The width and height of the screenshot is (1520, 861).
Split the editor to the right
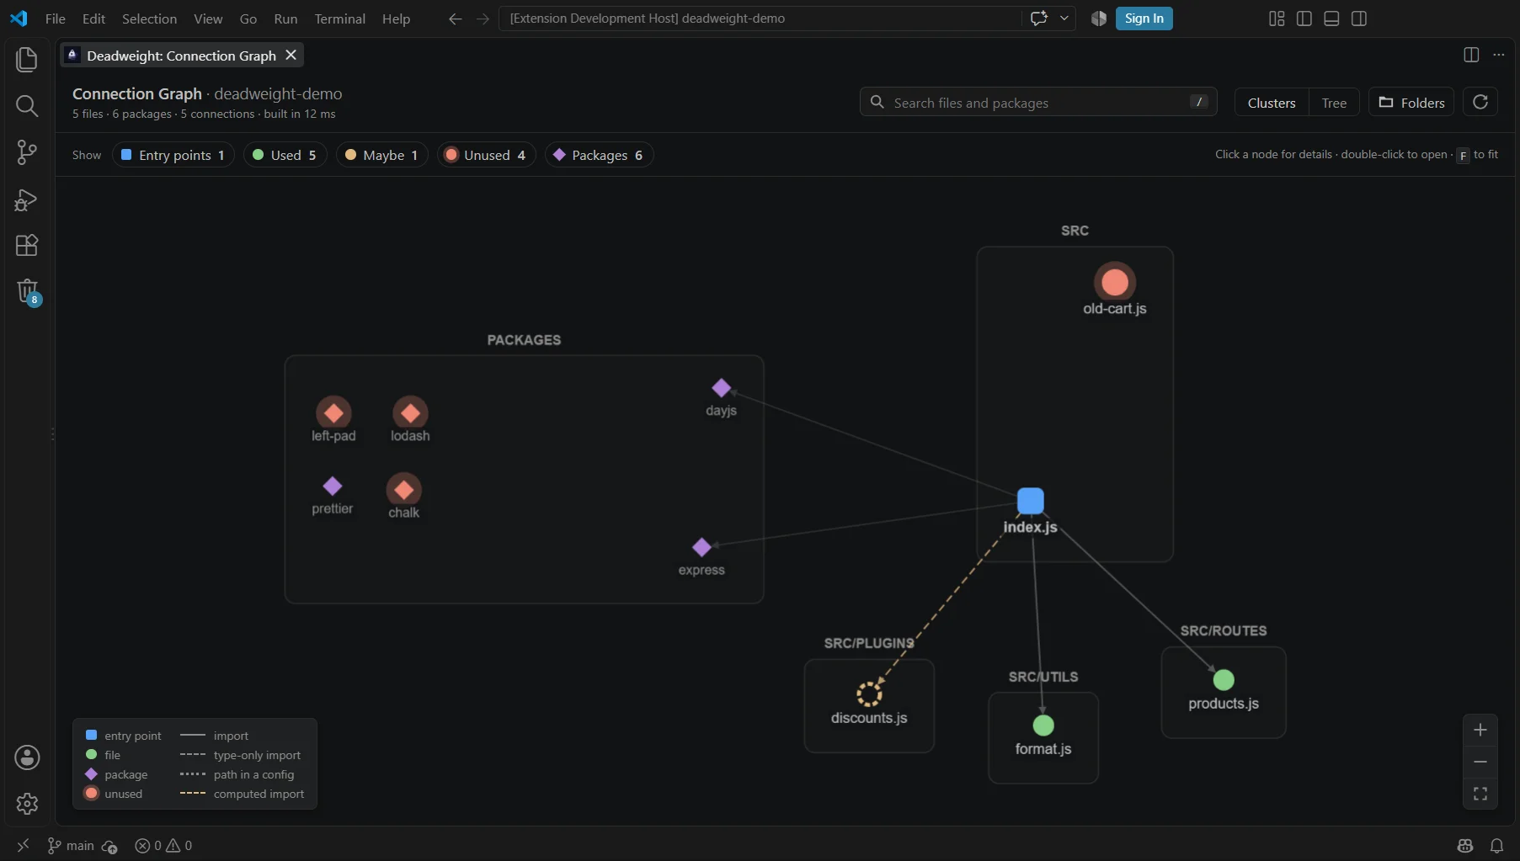coord(1471,55)
